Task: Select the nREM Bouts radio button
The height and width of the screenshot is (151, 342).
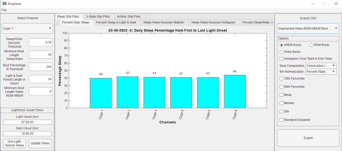Action: (x=282, y=45)
